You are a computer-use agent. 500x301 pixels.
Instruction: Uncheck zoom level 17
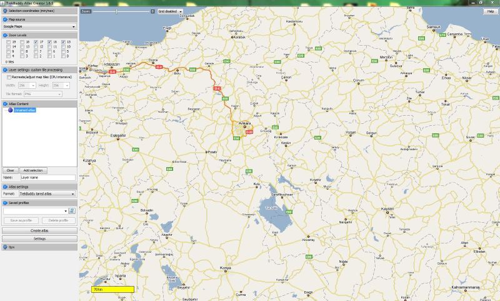point(36,42)
